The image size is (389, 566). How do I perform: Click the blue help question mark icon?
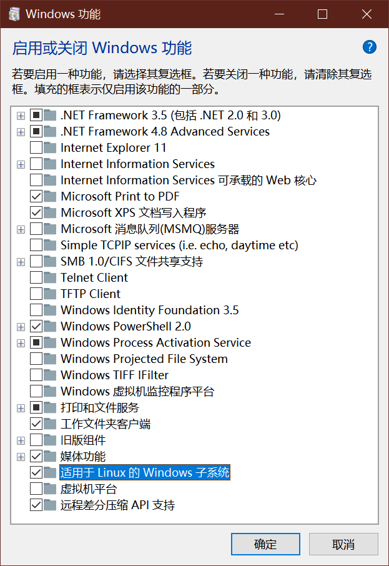370,47
